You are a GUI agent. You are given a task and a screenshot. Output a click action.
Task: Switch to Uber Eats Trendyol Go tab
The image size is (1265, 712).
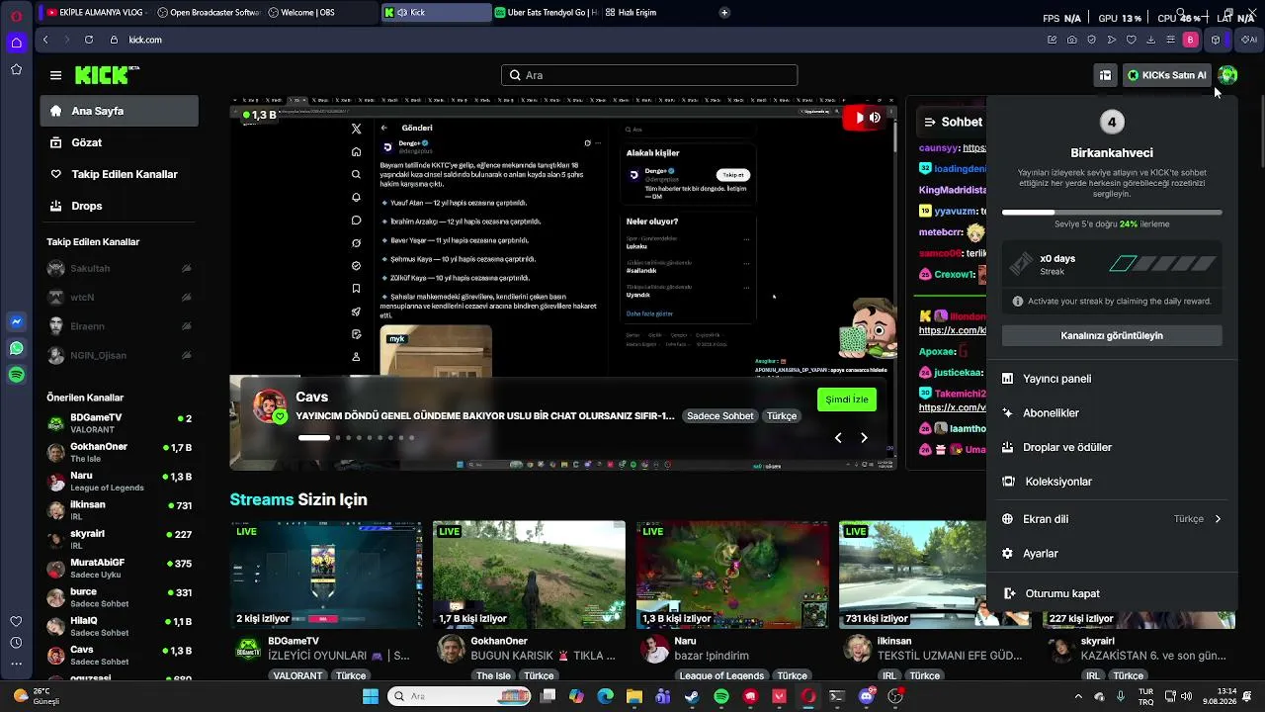click(x=547, y=13)
